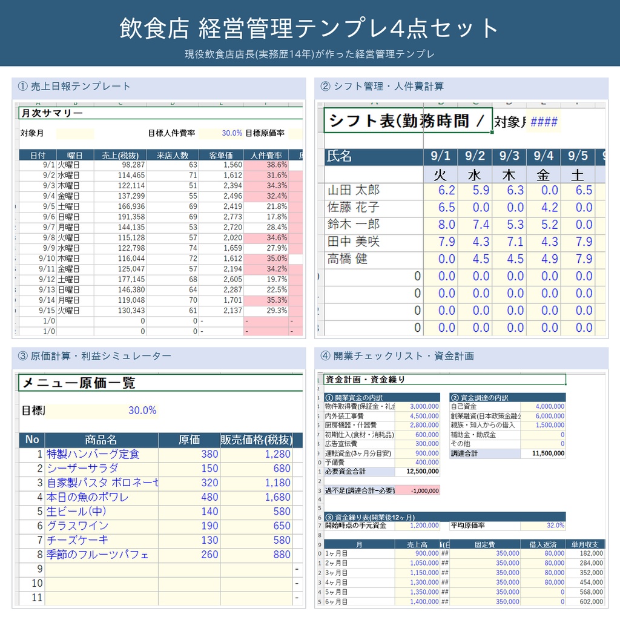Click the 販売価格(税抜) column header

coord(256,440)
